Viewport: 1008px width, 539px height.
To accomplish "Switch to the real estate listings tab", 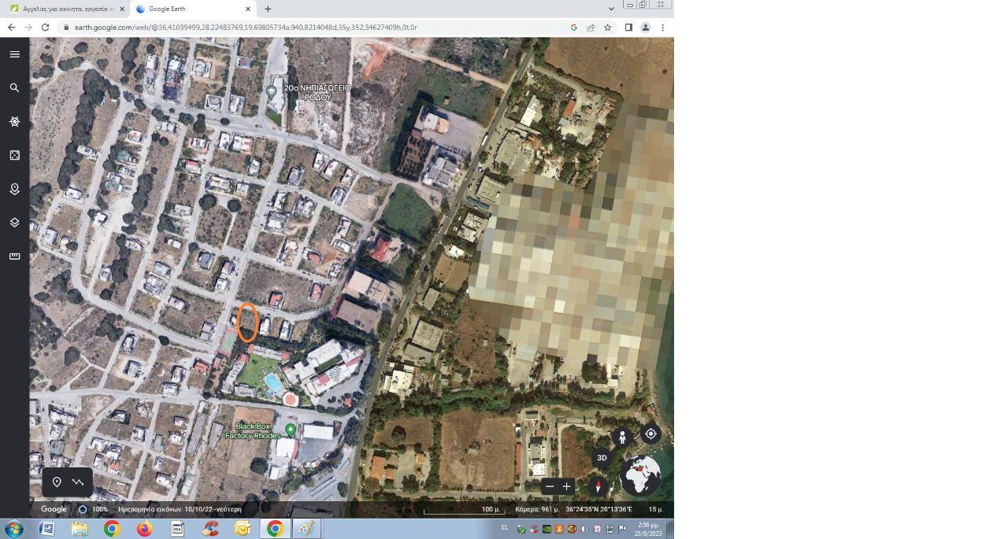I will (x=63, y=9).
